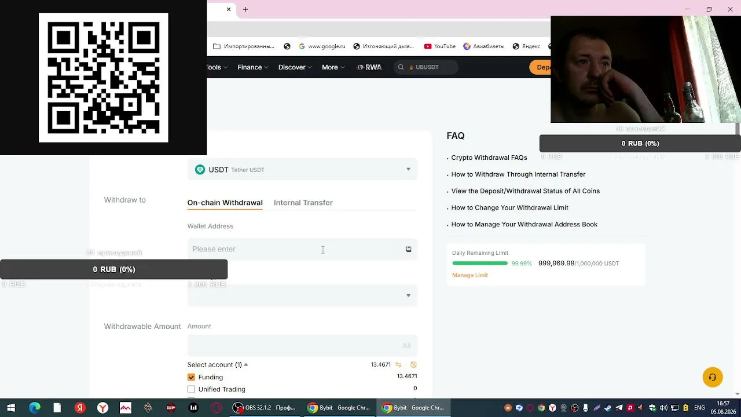Click the RWA logo in Bybit navigation
Viewport: 741px width, 417px height.
coord(369,67)
